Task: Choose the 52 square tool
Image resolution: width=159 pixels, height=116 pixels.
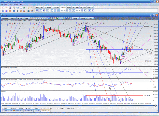Action: tap(74, 10)
